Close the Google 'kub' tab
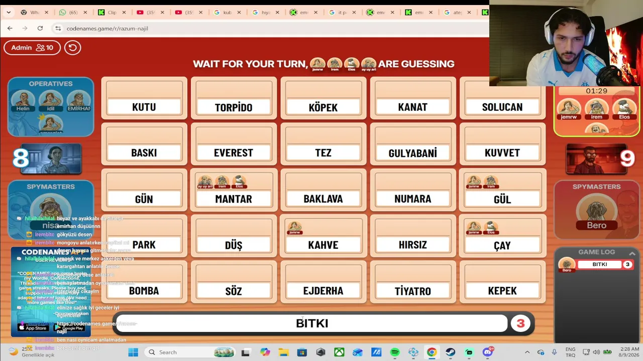Screen dimensions: 643x361 point(239,13)
